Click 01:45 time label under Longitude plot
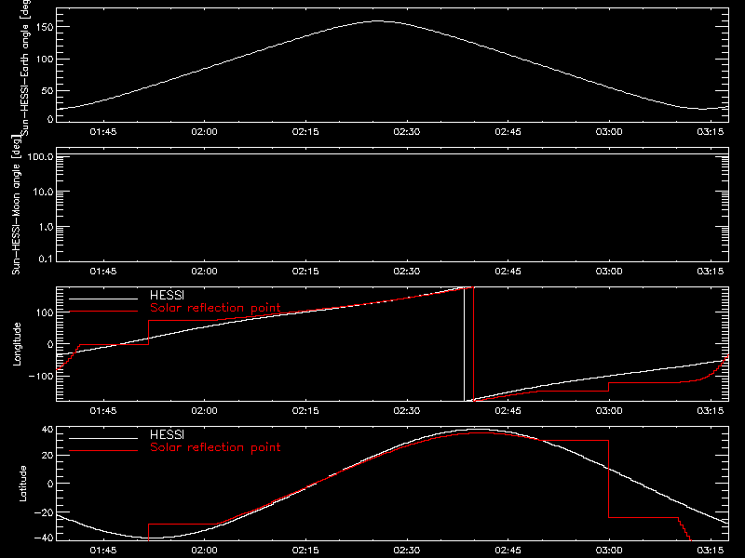This screenshot has width=745, height=558. 103,410
